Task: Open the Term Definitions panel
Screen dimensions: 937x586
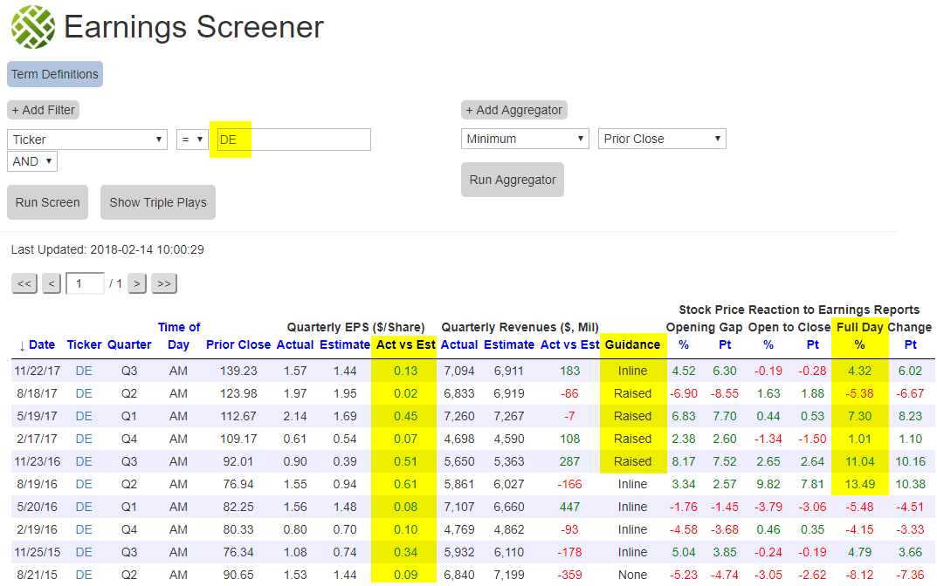Action: coord(54,74)
